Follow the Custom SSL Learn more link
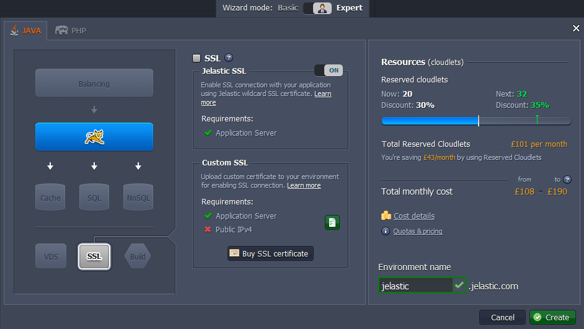This screenshot has width=584, height=329. 304,185
